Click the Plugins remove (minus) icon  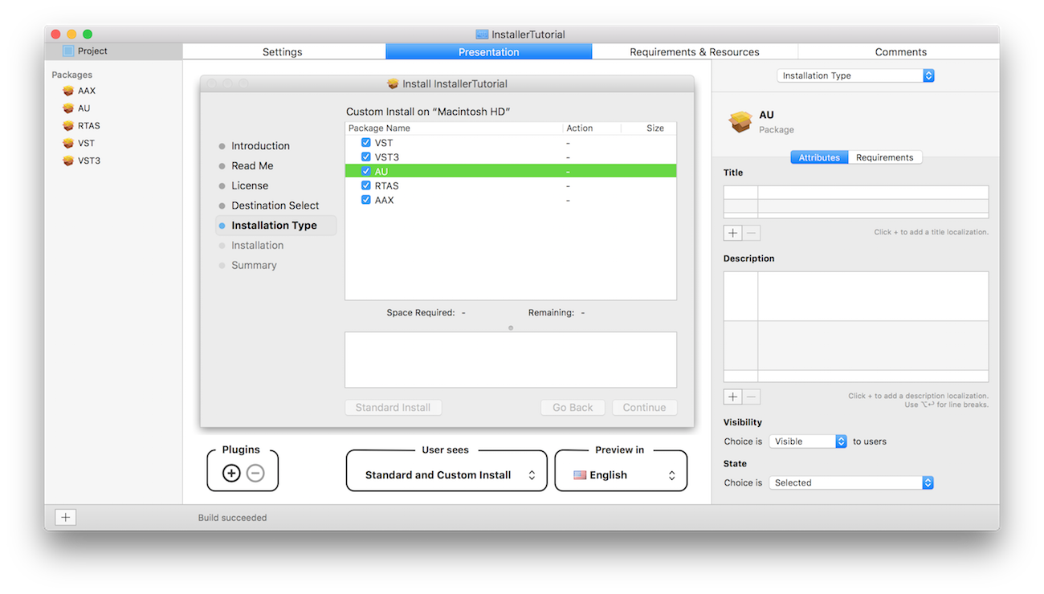click(x=255, y=474)
